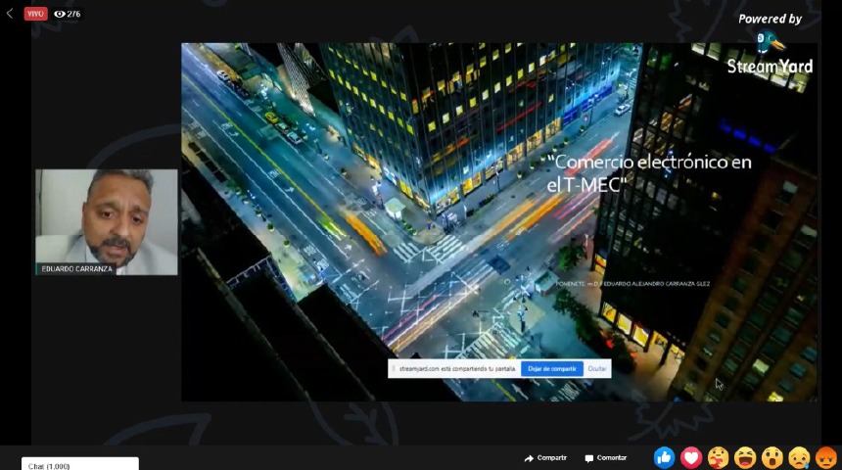Image resolution: width=842 pixels, height=470 pixels.
Task: Click the Ocultar link in sharing bar
Action: click(x=596, y=369)
